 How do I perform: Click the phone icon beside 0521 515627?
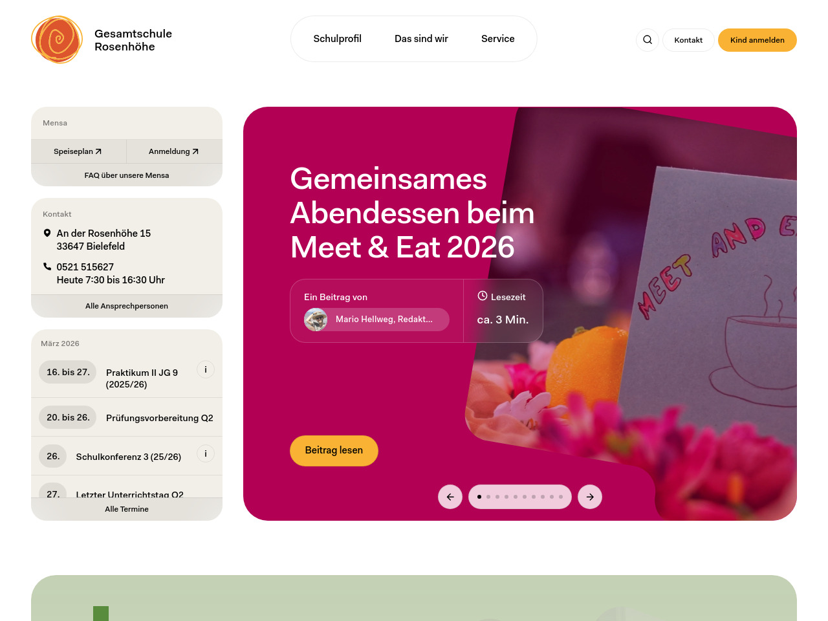[47, 267]
